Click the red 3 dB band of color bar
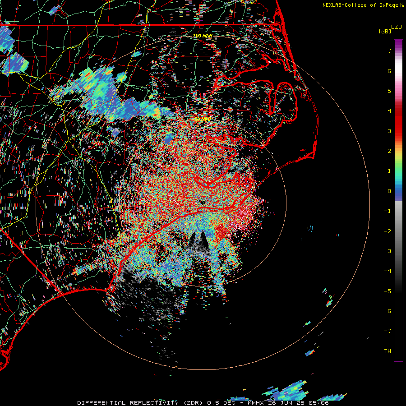The image size is (406, 406). click(398, 131)
